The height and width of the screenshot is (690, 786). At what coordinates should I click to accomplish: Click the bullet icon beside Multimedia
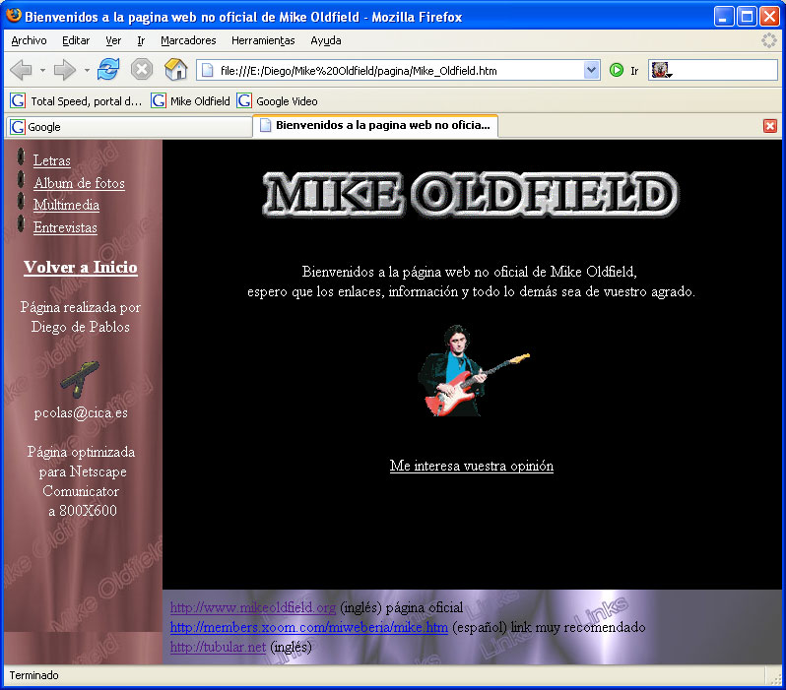coord(21,201)
